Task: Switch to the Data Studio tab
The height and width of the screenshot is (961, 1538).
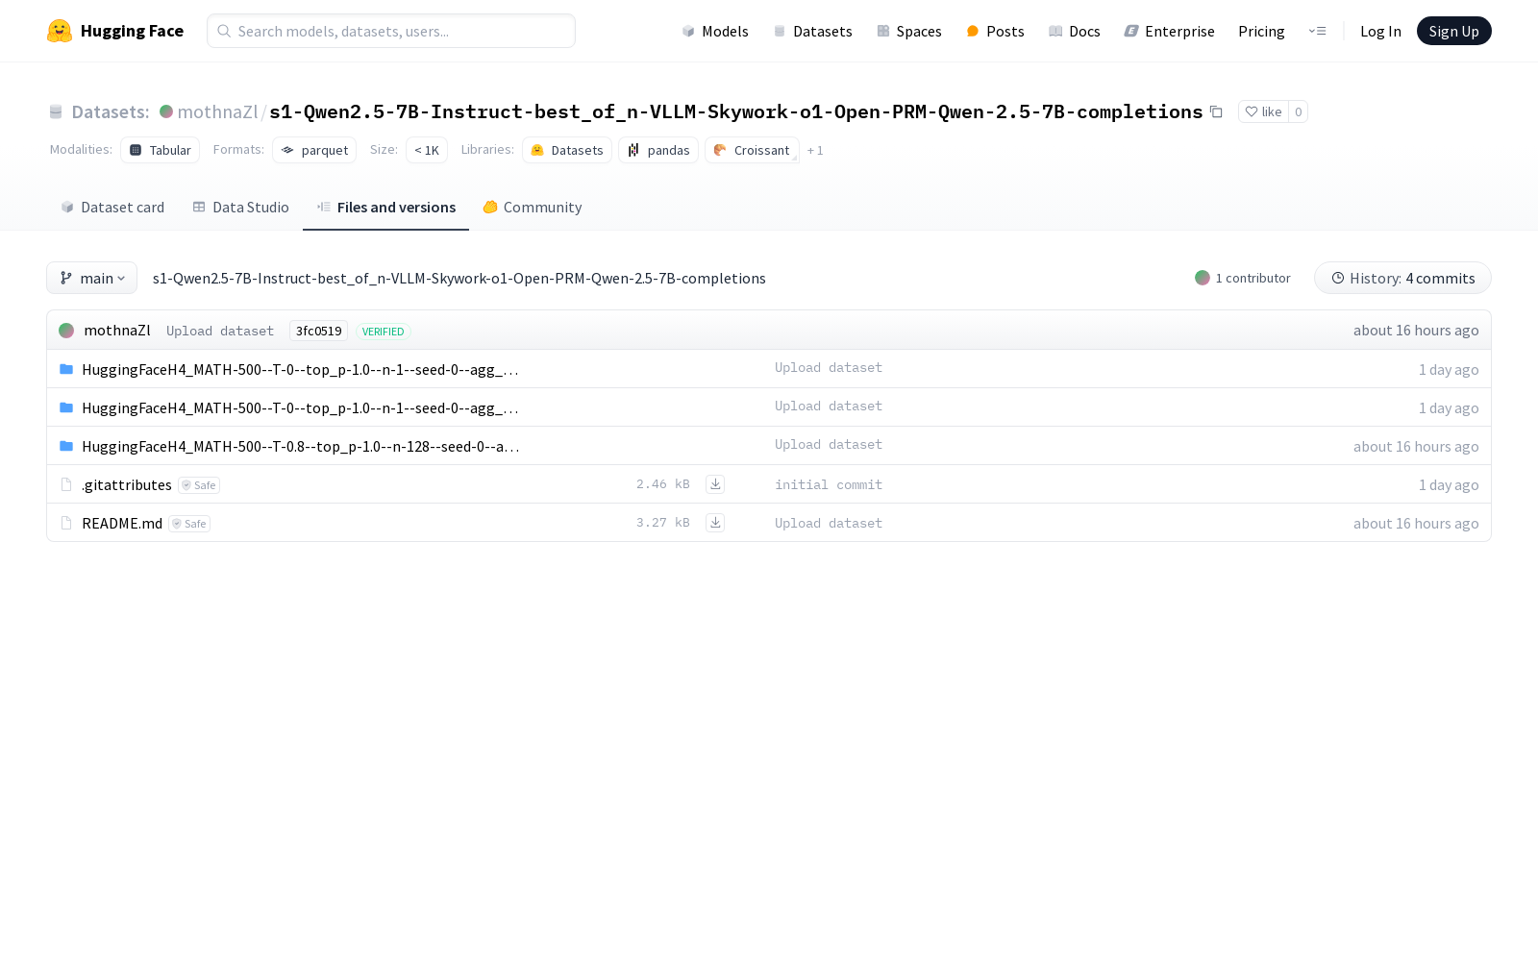Action: [x=240, y=207]
